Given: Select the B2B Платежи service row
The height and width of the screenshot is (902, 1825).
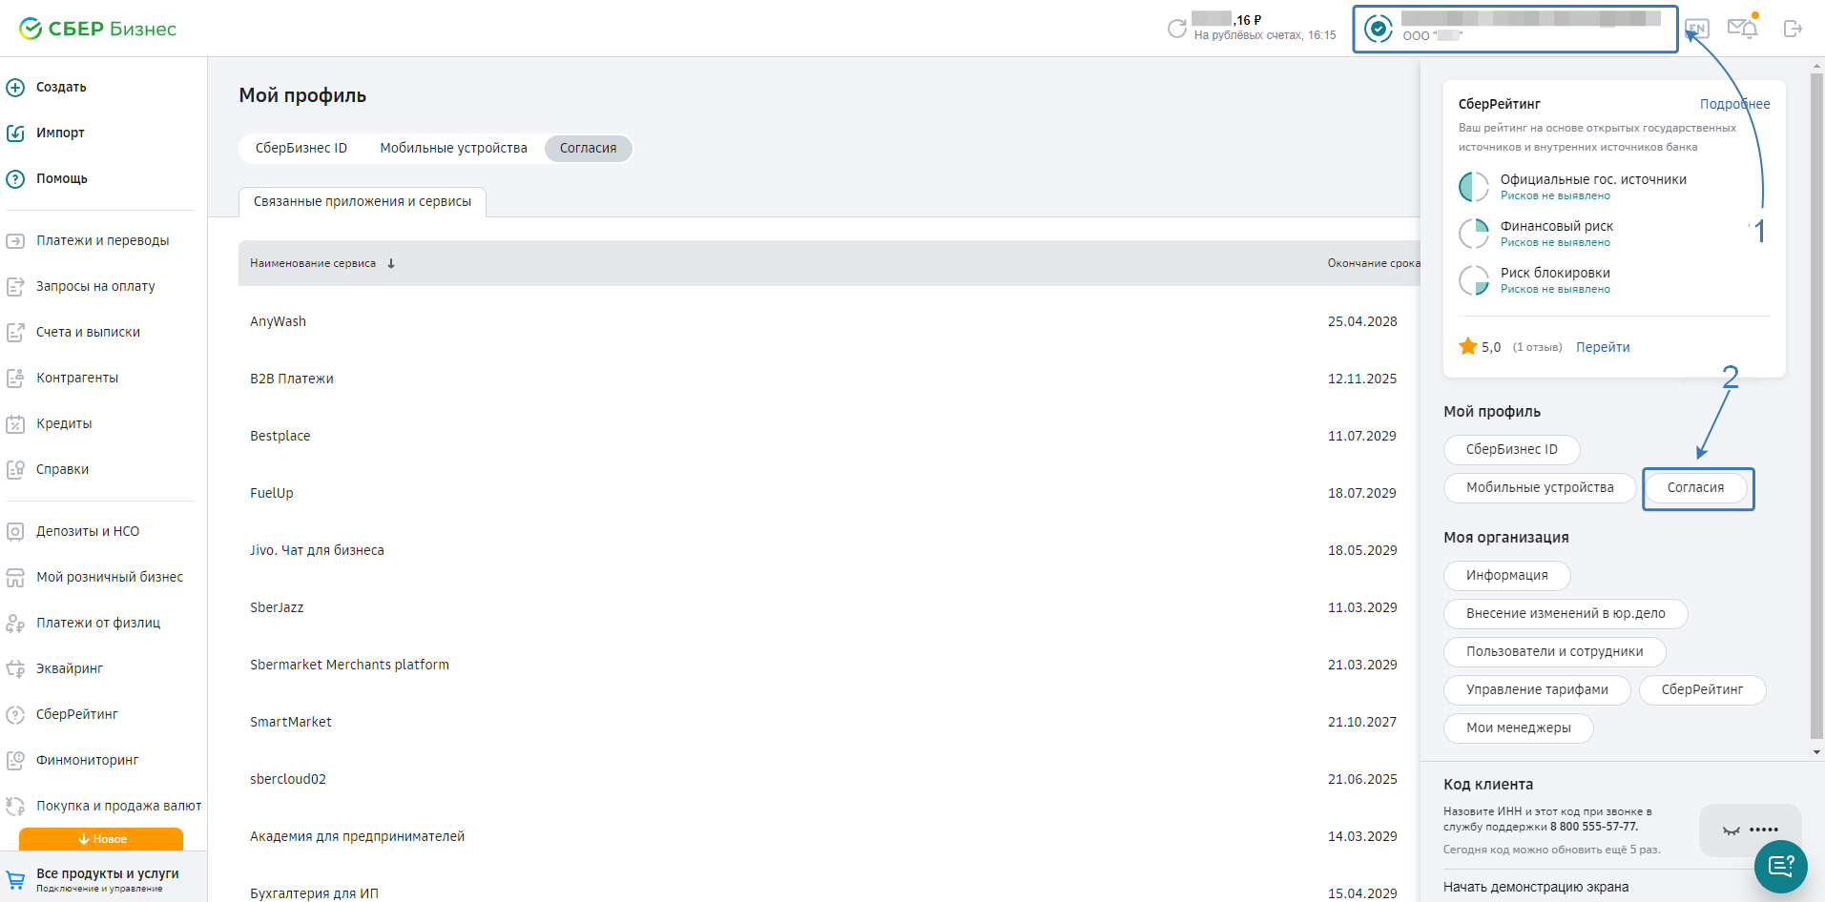Looking at the screenshot, I should (829, 379).
